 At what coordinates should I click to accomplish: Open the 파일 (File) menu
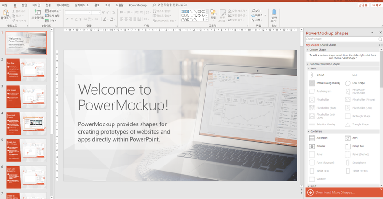(5, 5)
